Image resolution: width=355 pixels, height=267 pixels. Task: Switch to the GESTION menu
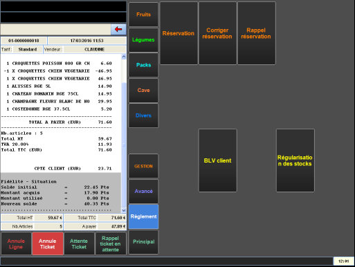point(143,166)
